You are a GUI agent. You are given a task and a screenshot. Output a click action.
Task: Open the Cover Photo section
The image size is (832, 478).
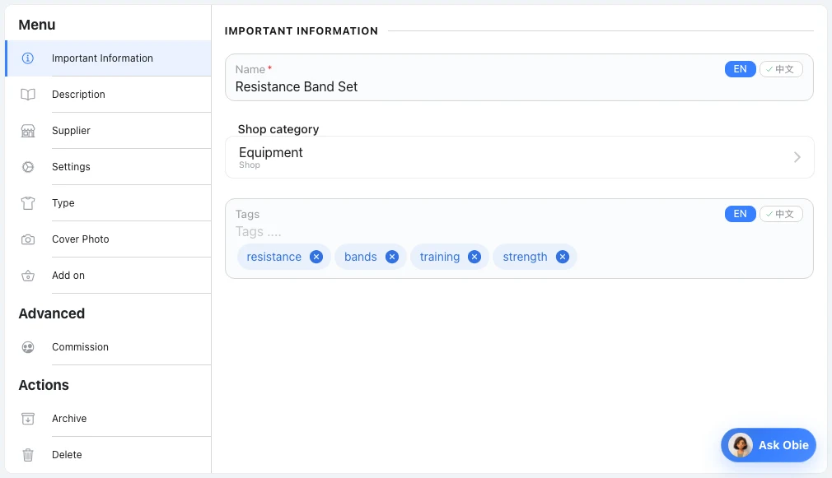pos(108,239)
